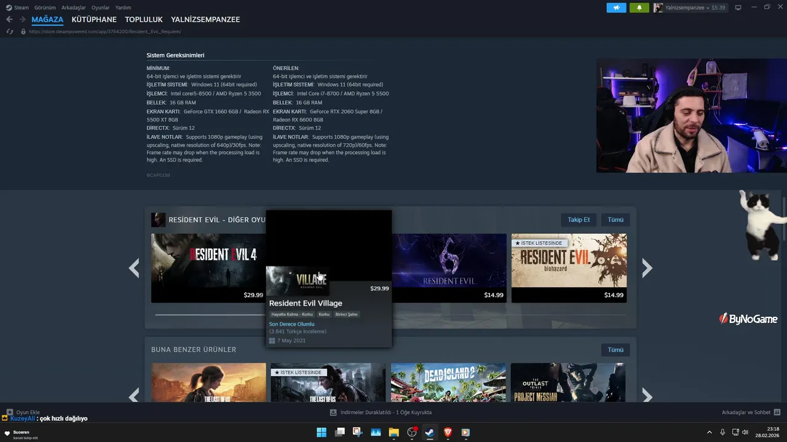Click the Steam logo in the title bar
Screen dimensions: 787x442
point(9,7)
